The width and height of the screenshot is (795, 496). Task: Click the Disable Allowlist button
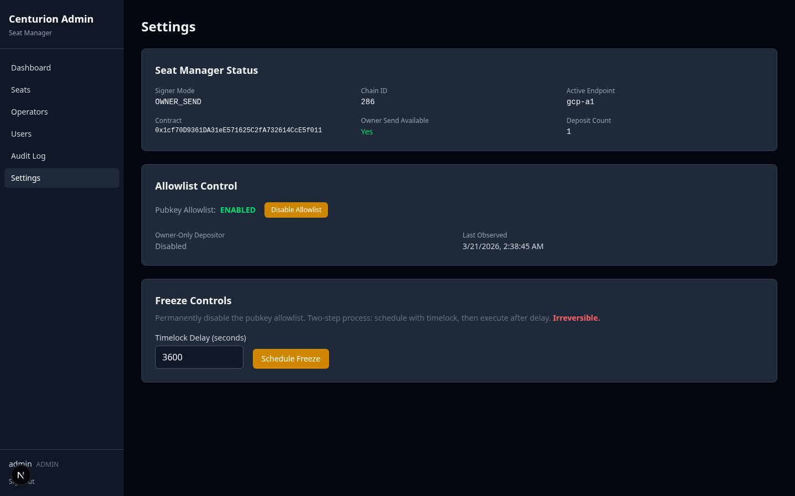click(296, 209)
